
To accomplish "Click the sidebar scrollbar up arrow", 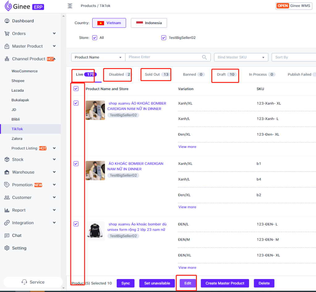I will click(x=64, y=16).
